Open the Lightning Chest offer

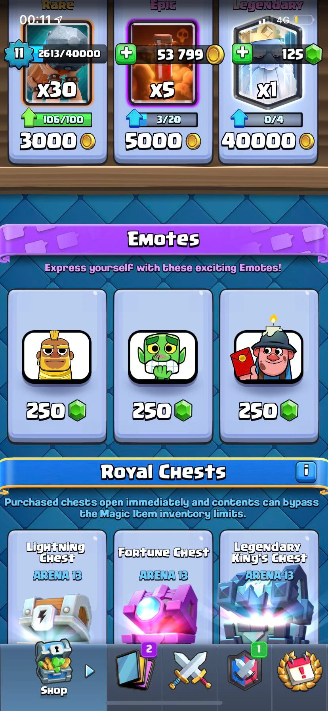pos(57,587)
